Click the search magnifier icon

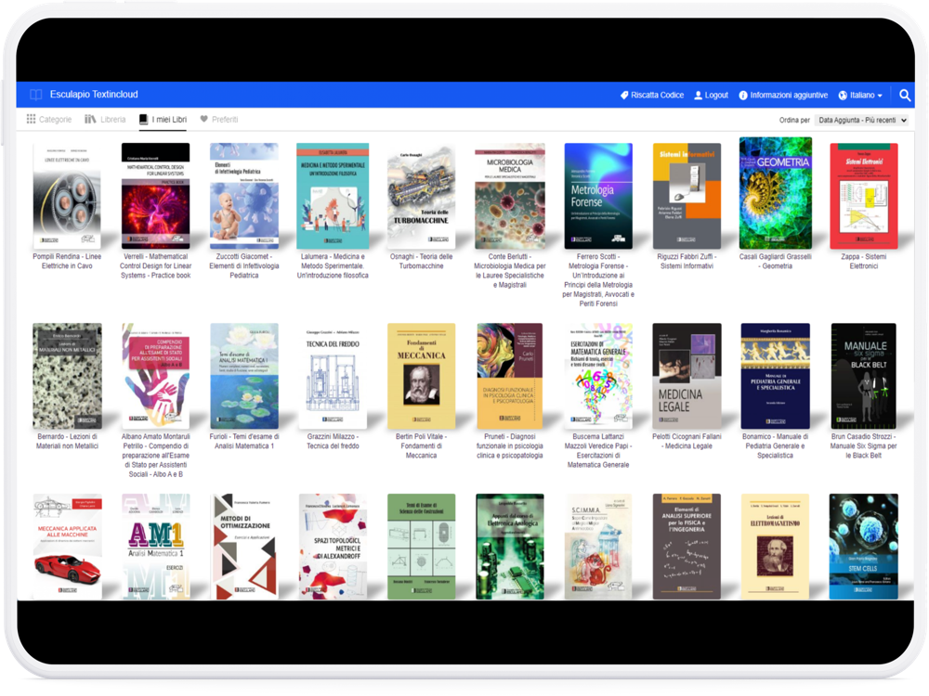904,95
